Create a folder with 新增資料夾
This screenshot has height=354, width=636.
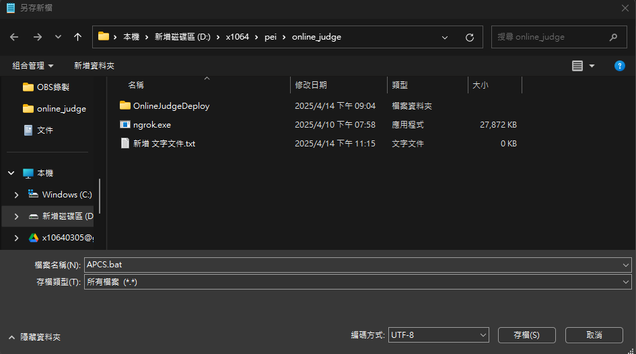[x=94, y=66]
